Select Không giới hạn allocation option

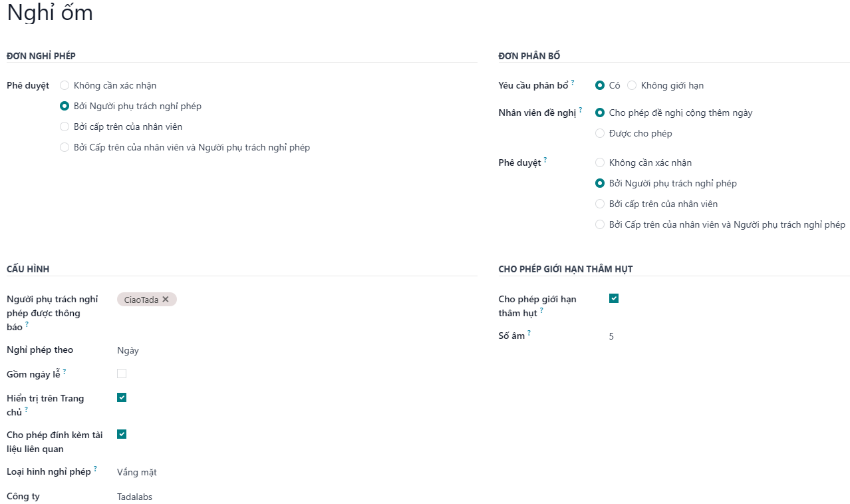[632, 85]
